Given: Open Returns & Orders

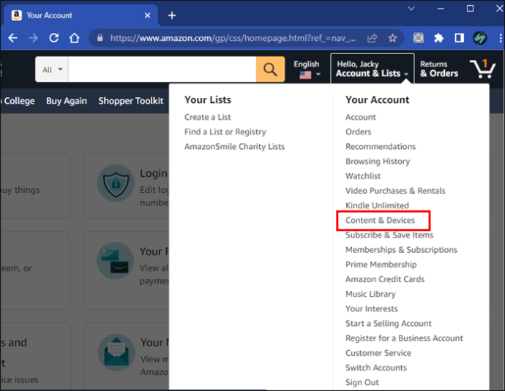Looking at the screenshot, I should [x=439, y=69].
